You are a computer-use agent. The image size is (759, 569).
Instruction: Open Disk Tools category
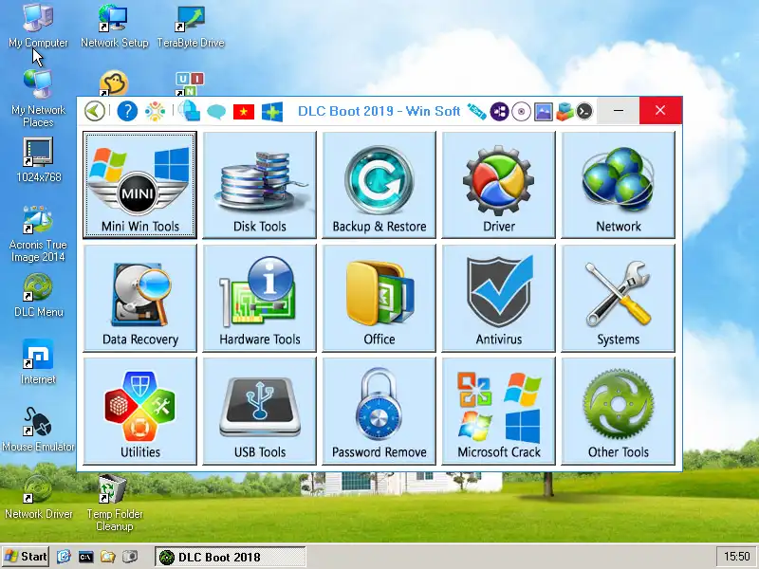pos(259,184)
